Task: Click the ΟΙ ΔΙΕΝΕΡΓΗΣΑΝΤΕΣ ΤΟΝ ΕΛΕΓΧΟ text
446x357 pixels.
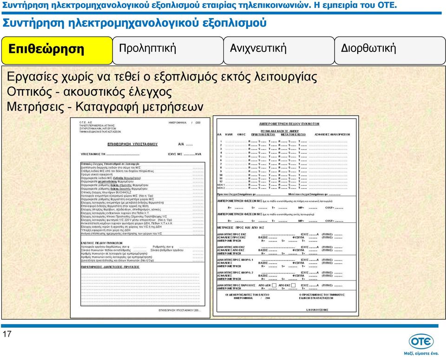Action: 247,295
